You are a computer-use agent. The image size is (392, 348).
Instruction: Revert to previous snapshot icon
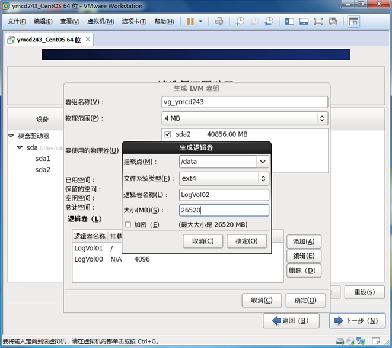coord(254,21)
